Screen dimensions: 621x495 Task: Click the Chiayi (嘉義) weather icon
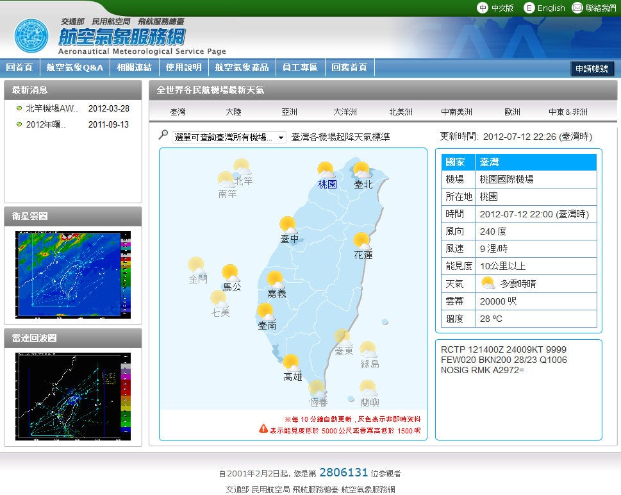276,280
